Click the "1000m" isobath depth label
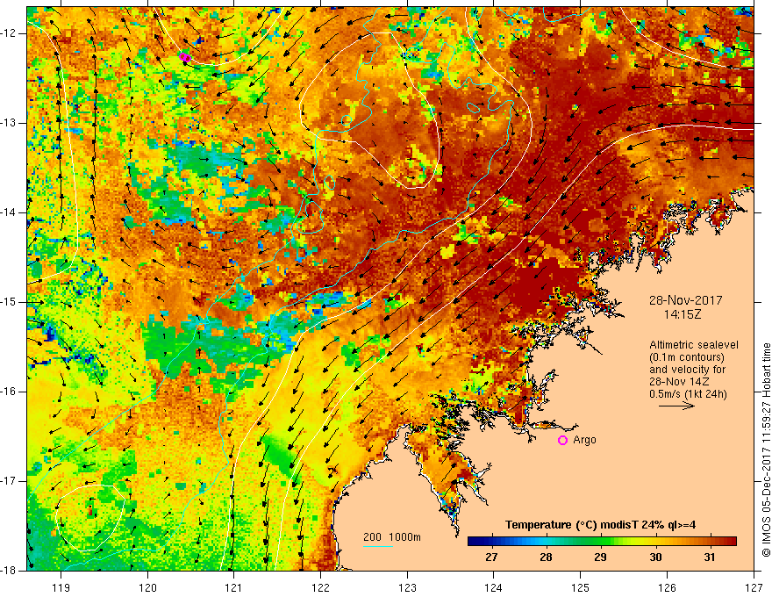The image size is (772, 597). click(404, 537)
